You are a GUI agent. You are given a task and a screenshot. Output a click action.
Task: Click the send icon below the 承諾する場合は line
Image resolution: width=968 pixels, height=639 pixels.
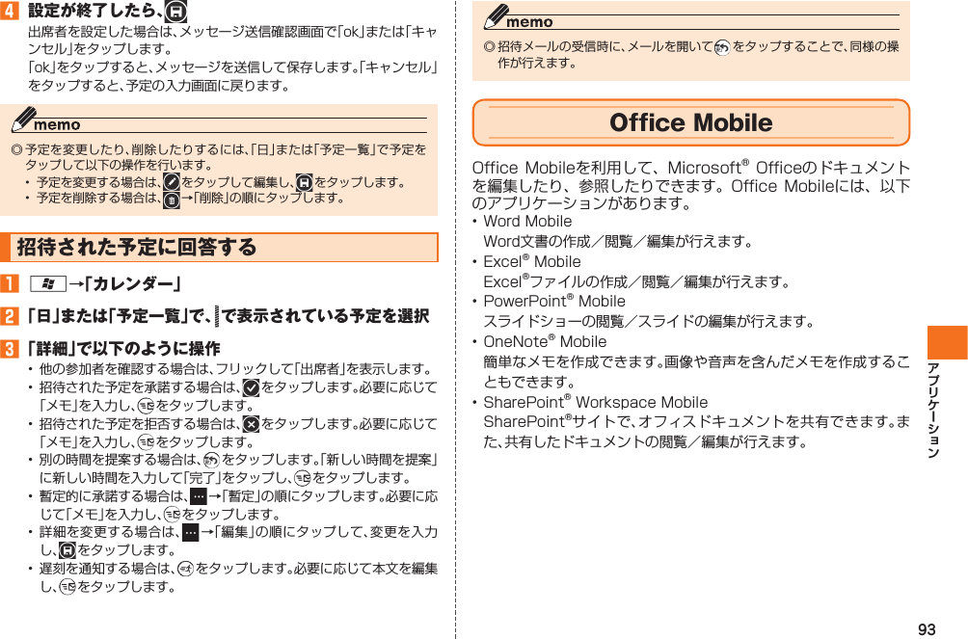pyautogui.click(x=147, y=406)
